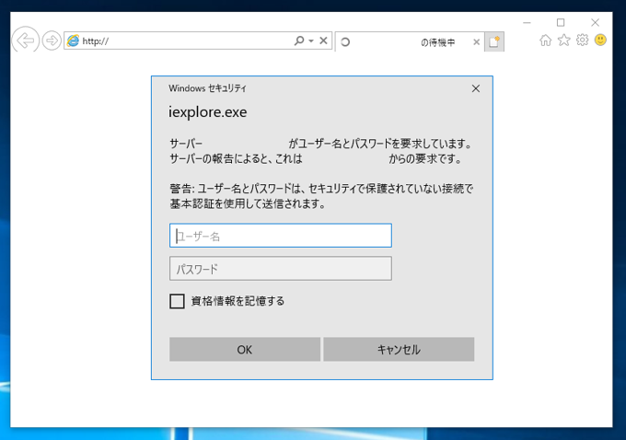
Task: Stop loading with the address bar X
Action: pos(324,41)
